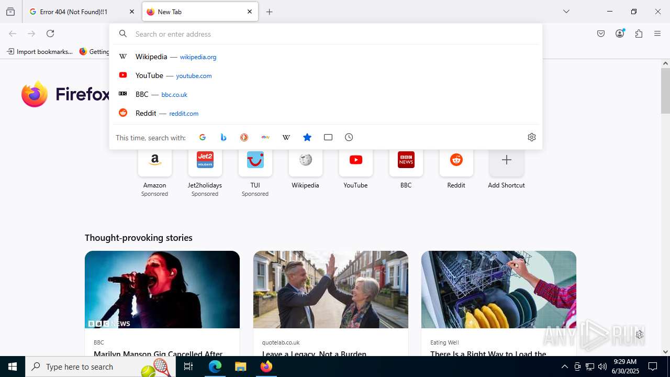Select the New Tab tab
The height and width of the screenshot is (377, 670).
(x=200, y=12)
